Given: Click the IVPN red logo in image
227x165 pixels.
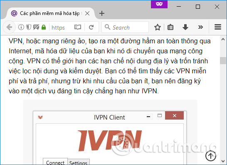Looking at the screenshot, I should pyautogui.click(x=110, y=140).
